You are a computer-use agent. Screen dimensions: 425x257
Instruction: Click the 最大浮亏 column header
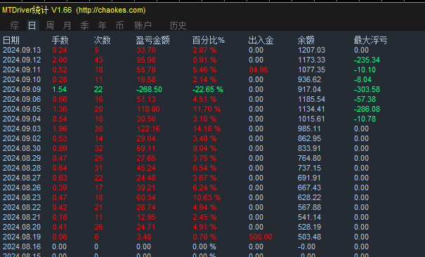(370, 40)
